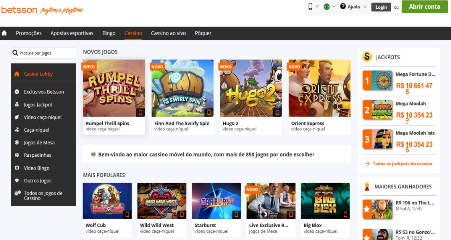Image resolution: width=451 pixels, height=240 pixels.
Task: Click the 'R$ 196 no The L...' winner text
Action: 415,203
